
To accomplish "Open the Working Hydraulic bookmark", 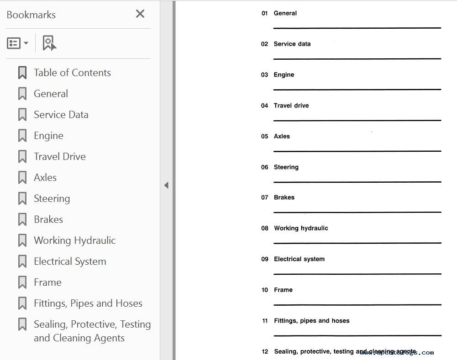I will tap(74, 241).
